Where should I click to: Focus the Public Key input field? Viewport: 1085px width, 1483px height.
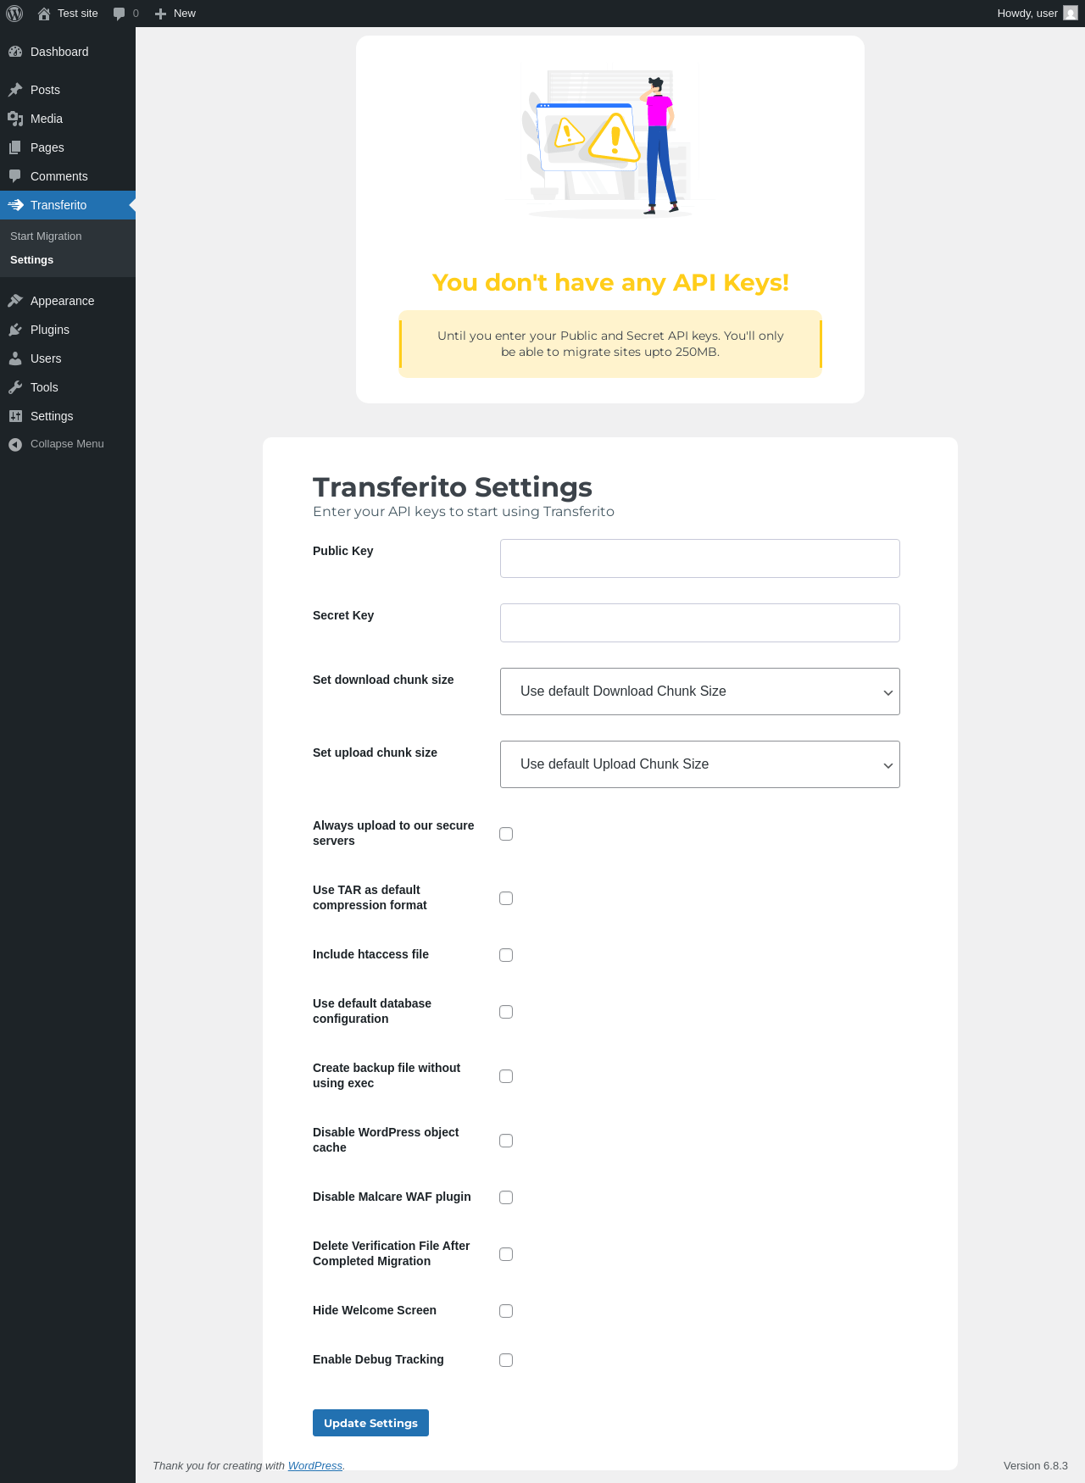pos(700,558)
